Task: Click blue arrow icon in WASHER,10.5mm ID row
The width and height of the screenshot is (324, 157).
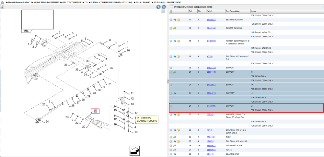Action: (x=175, y=115)
